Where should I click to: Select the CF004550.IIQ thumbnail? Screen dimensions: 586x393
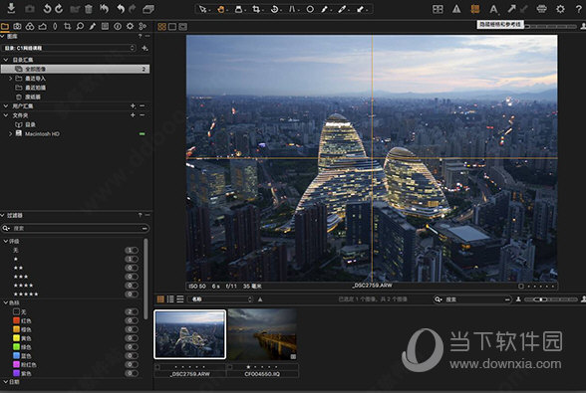(x=263, y=334)
